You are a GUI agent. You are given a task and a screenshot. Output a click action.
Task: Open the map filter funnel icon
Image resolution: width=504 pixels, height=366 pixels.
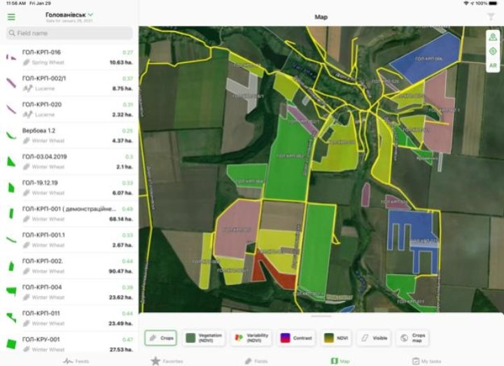[491, 17]
